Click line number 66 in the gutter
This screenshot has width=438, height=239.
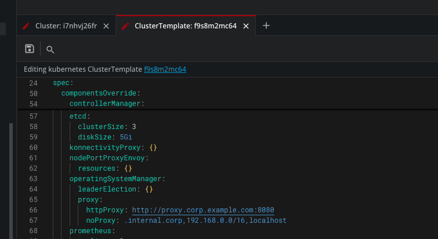33,210
